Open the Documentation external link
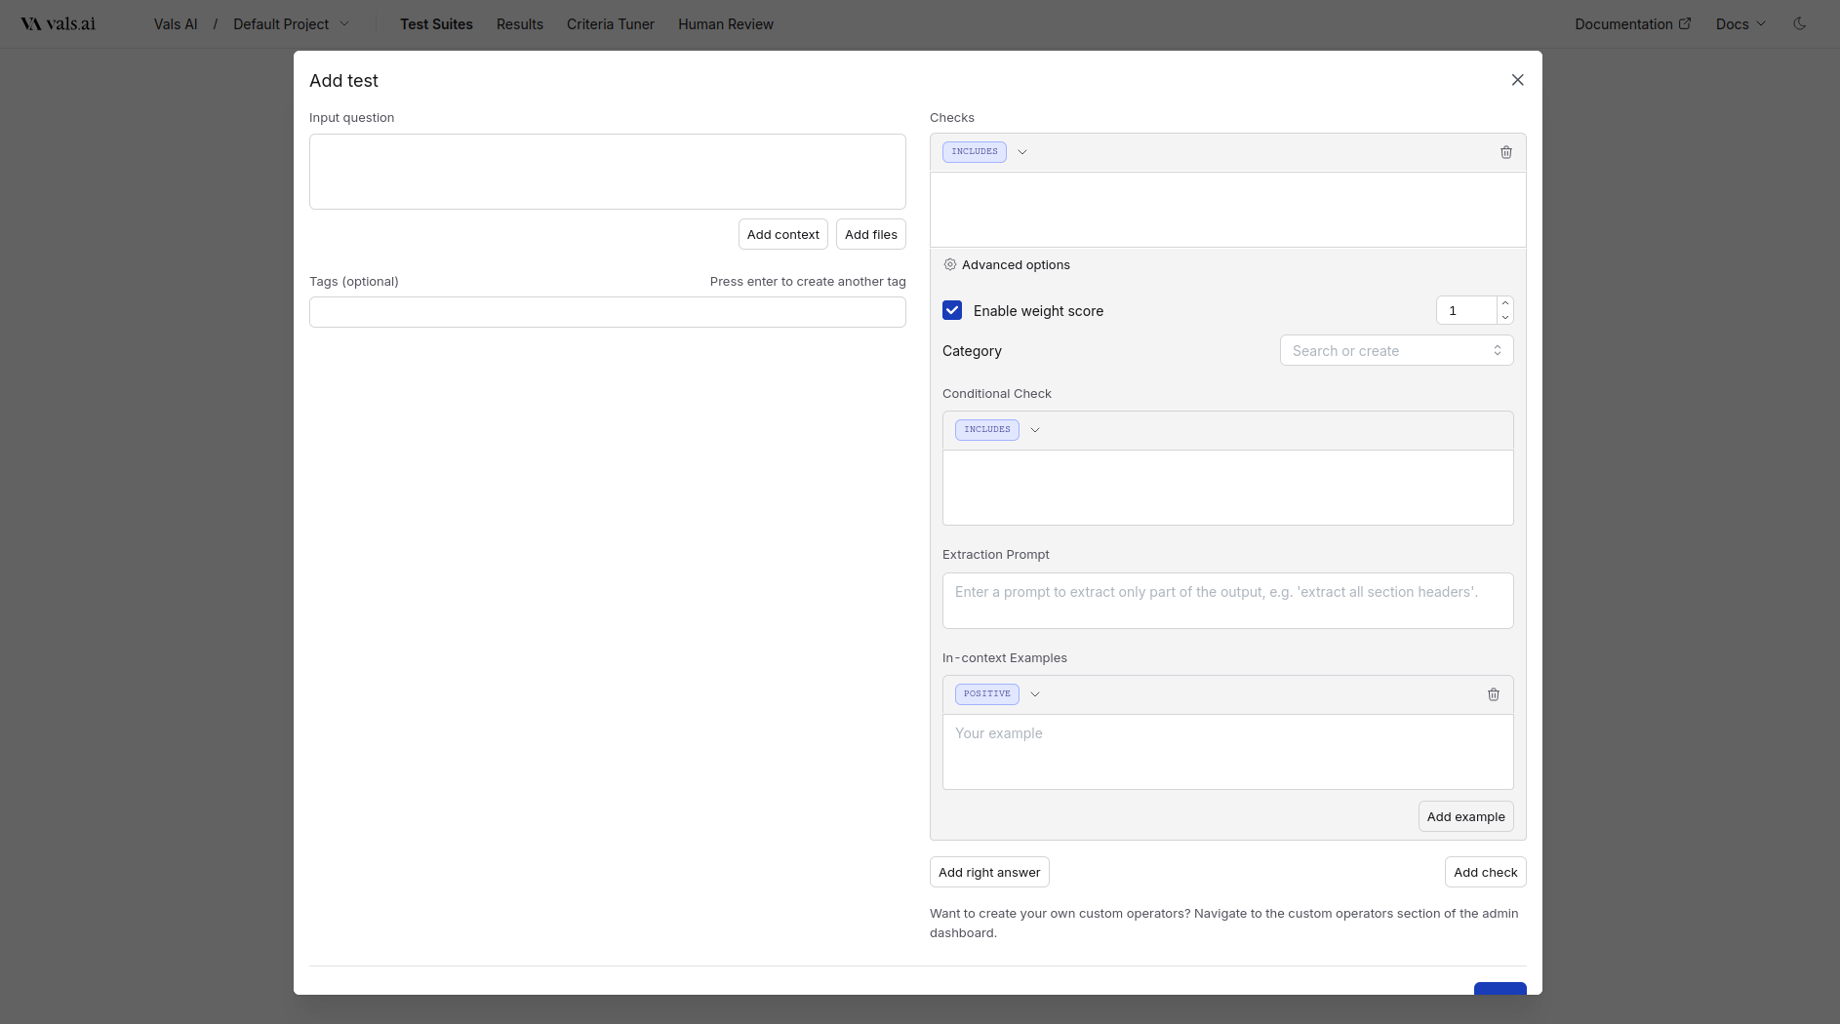Image resolution: width=1840 pixels, height=1024 pixels. 1632,24
